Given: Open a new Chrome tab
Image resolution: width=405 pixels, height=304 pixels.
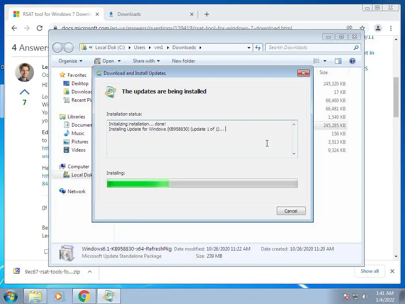Looking at the screenshot, I should [206, 15].
